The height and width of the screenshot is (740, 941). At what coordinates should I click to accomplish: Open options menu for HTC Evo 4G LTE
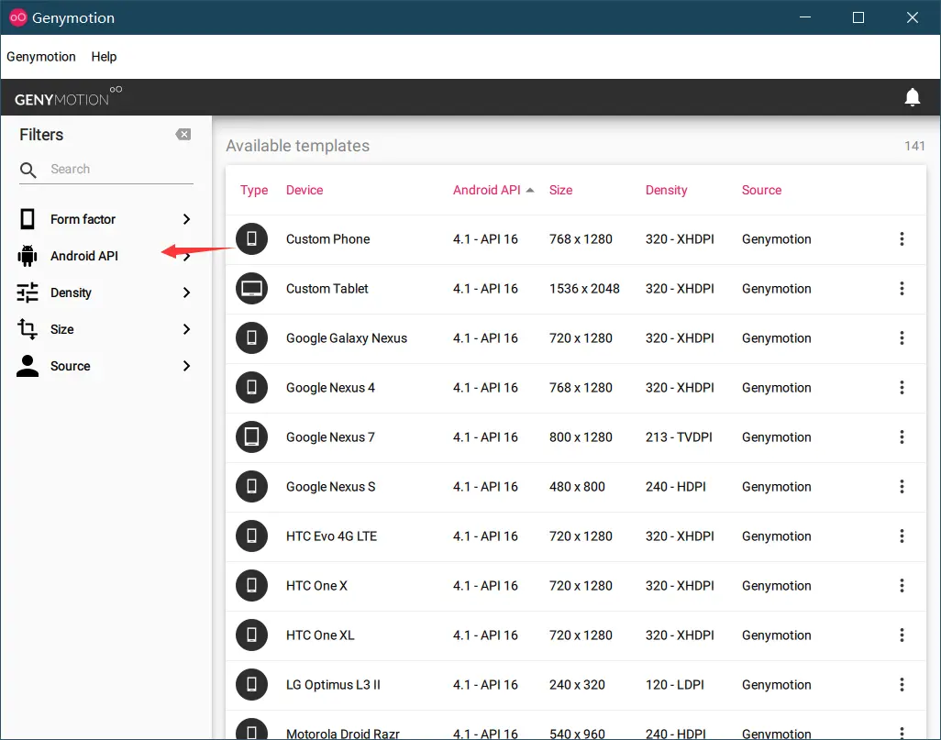[902, 536]
